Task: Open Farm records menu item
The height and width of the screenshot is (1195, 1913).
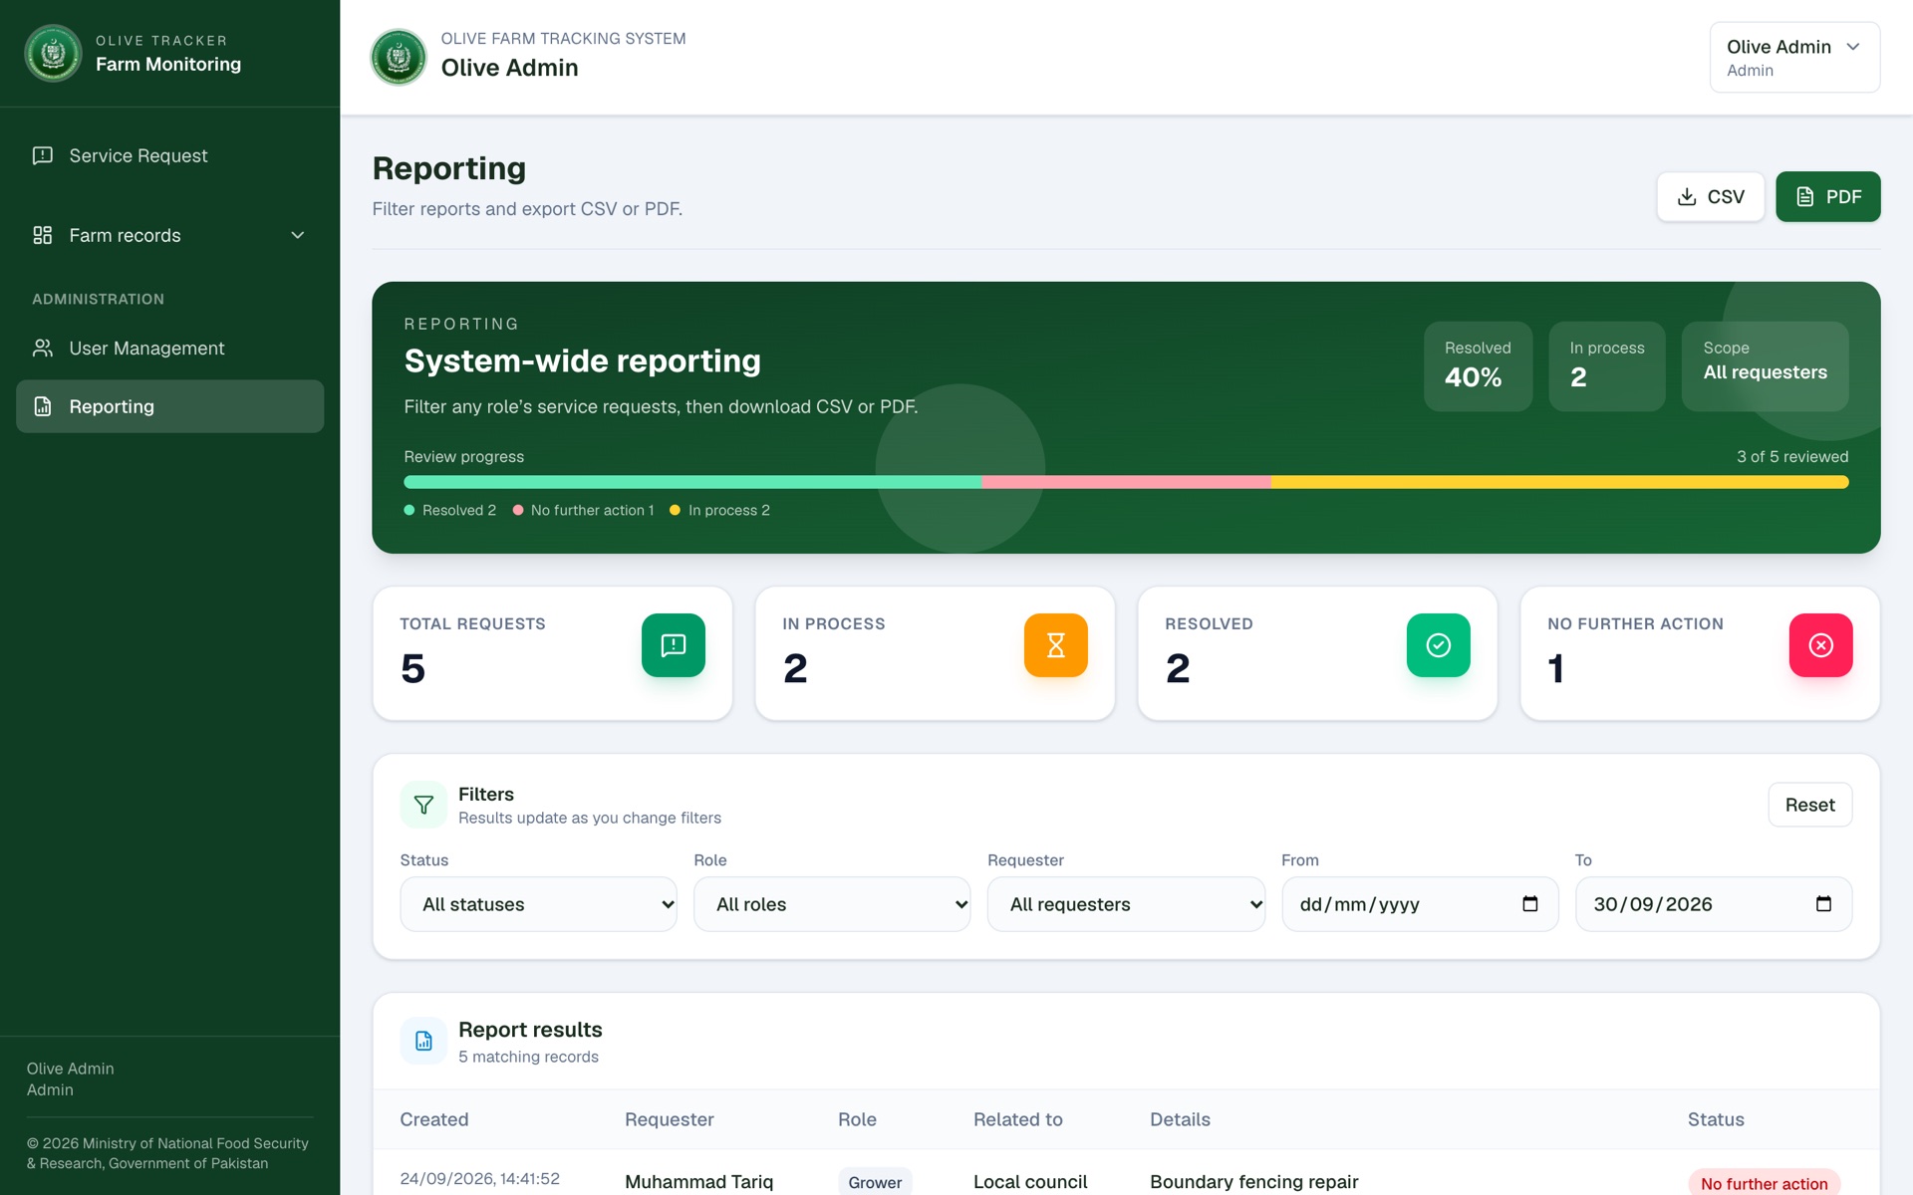Action: 169,235
